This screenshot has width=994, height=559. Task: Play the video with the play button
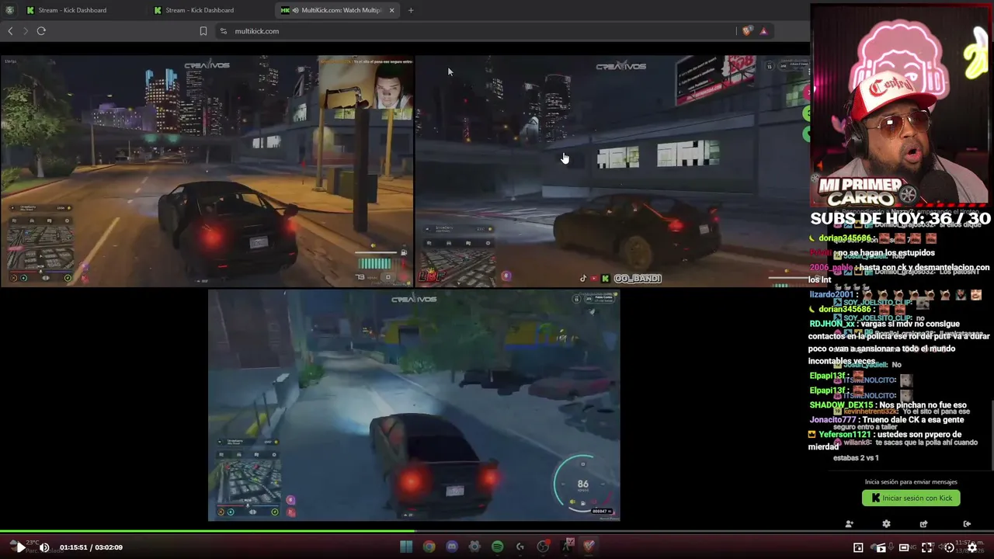click(x=20, y=547)
